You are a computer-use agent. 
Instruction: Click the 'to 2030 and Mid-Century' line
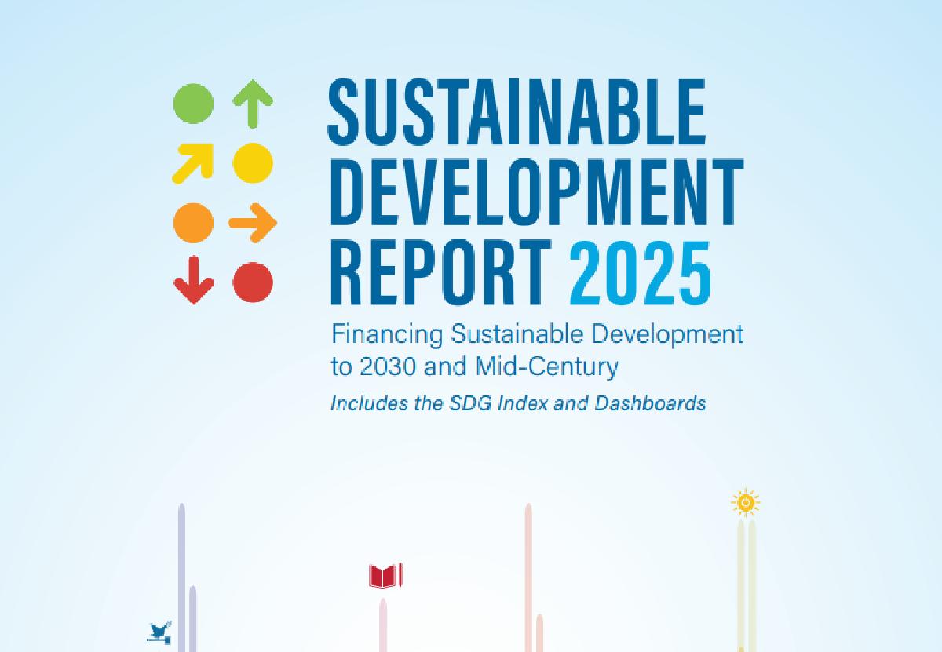pyautogui.click(x=475, y=366)
